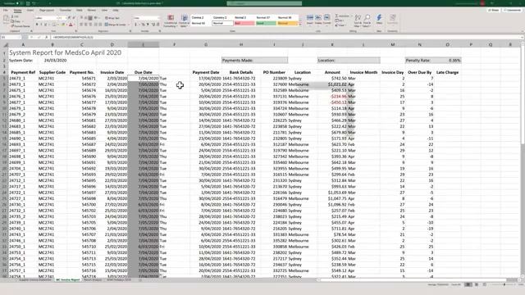Click the Format cells button
This screenshot has height=295, width=525.
(x=326, y=20)
